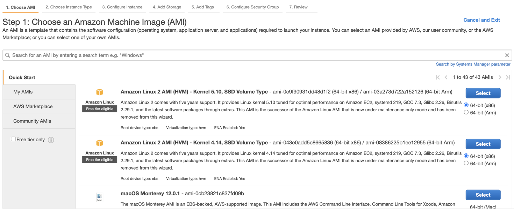Select the Amazon Linux 2 Kernel 5.10 AMI
Image resolution: width=514 pixels, height=211 pixels.
point(483,93)
